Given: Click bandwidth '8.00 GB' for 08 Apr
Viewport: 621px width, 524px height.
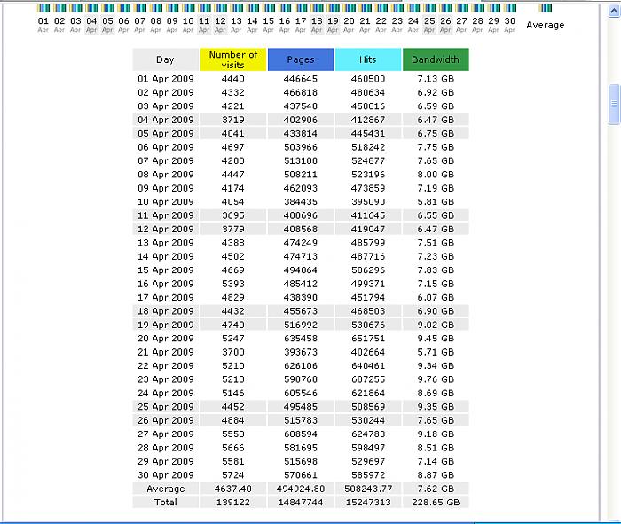Looking at the screenshot, I should pyautogui.click(x=436, y=175).
